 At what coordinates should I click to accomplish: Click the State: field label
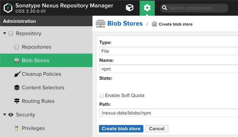point(106,78)
